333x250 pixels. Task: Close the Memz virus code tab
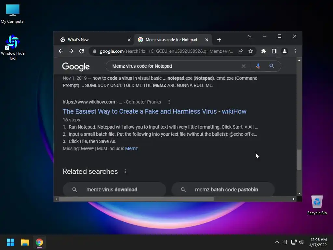206,40
